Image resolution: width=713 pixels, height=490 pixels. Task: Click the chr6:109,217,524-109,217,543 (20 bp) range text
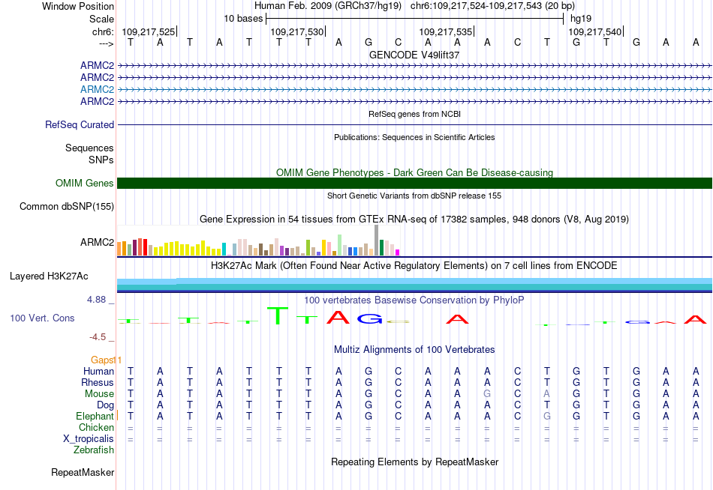492,6
